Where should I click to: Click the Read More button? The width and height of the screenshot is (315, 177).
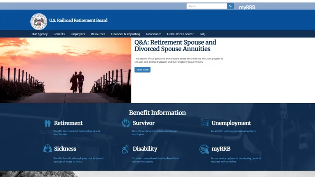tap(142, 70)
